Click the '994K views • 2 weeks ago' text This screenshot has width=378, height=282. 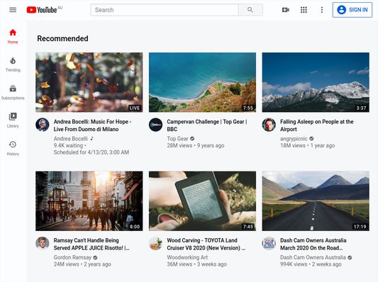tap(311, 264)
